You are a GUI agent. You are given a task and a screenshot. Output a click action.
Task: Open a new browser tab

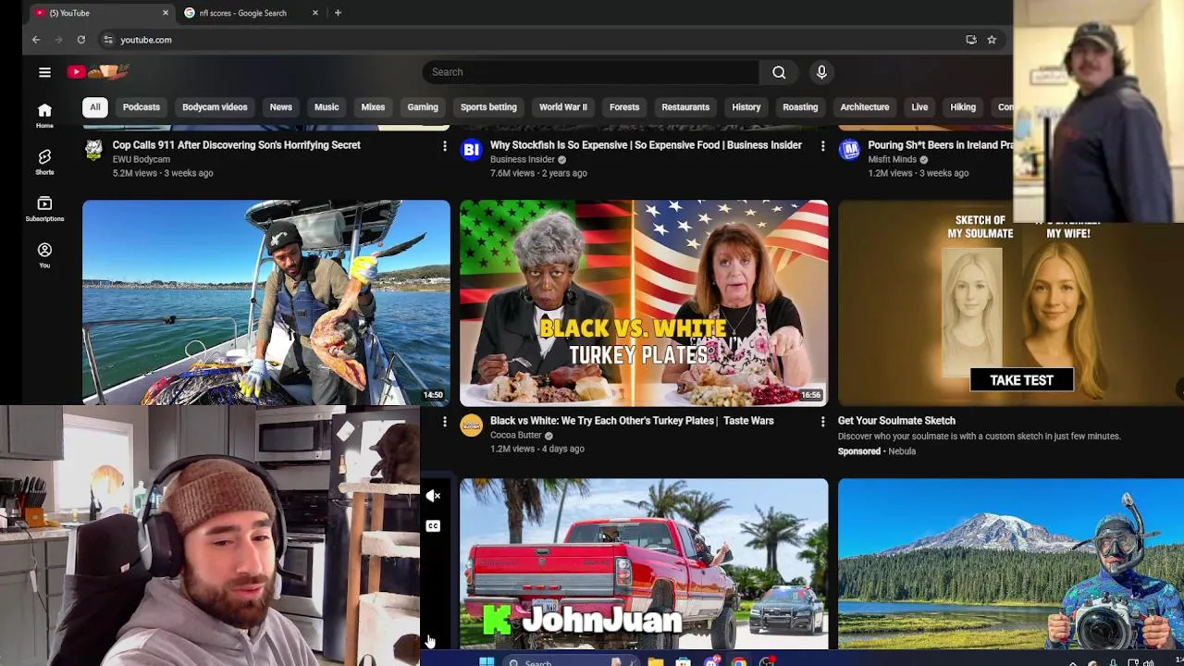tap(338, 13)
